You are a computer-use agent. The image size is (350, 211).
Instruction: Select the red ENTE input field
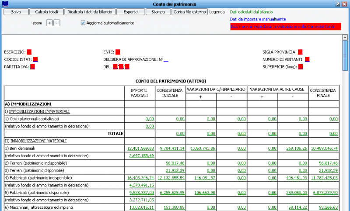coord(118,52)
